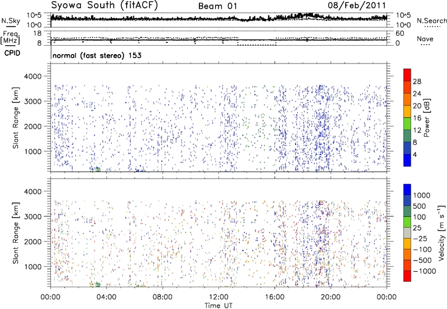Viewport: 447px width, 309px height.
Task: Click the '04:00' time axis label
Action: pos(106,297)
